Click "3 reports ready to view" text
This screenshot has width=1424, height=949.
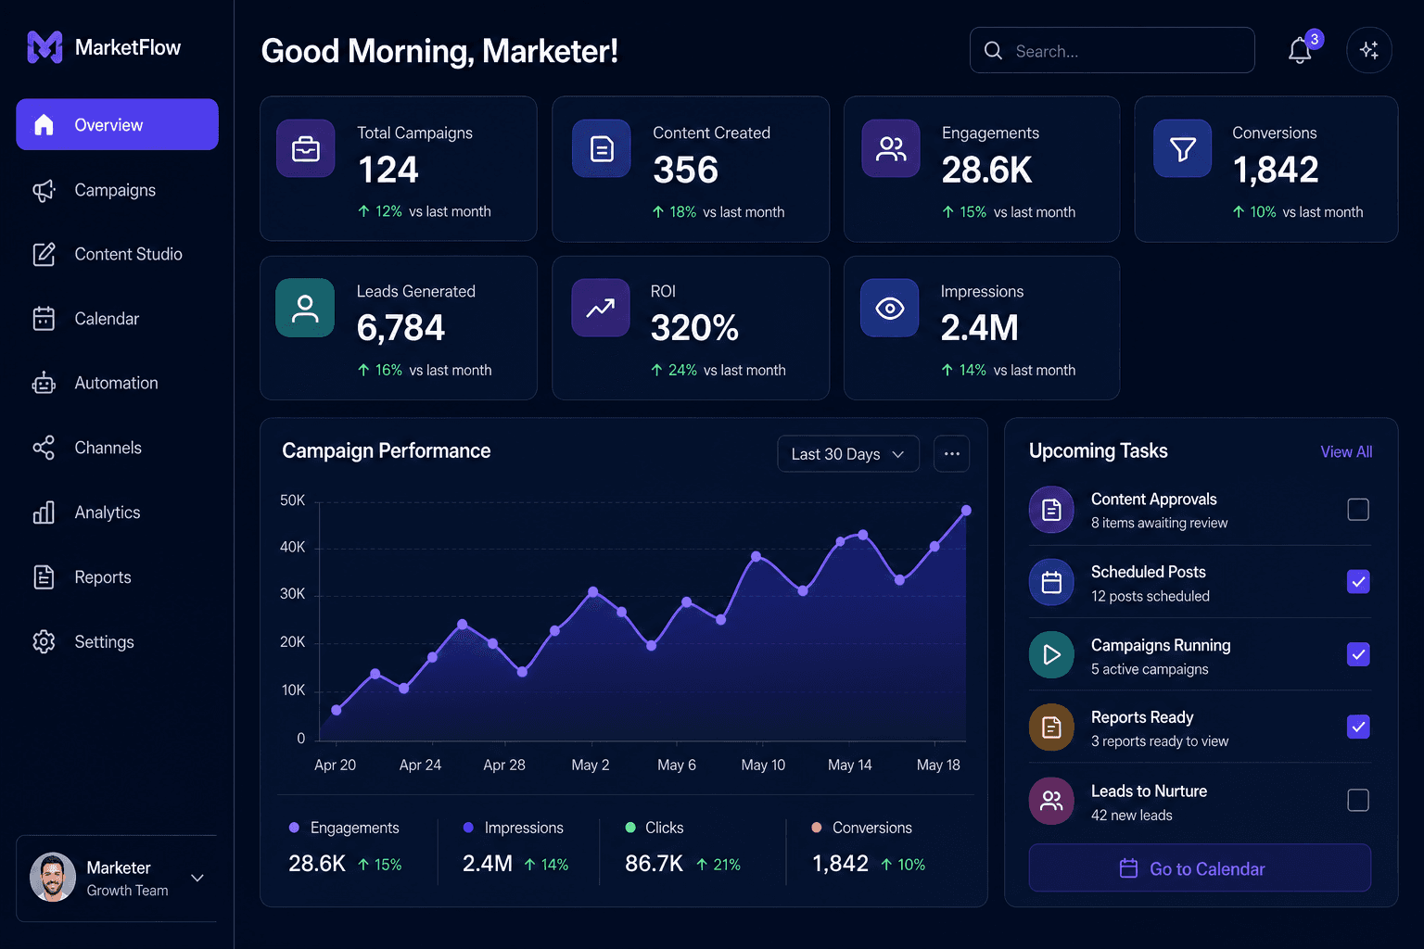[1160, 741]
